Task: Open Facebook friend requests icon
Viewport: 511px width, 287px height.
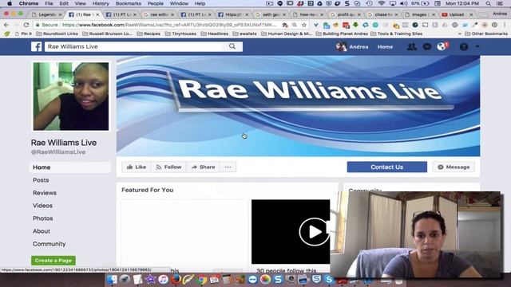Action: [412, 47]
